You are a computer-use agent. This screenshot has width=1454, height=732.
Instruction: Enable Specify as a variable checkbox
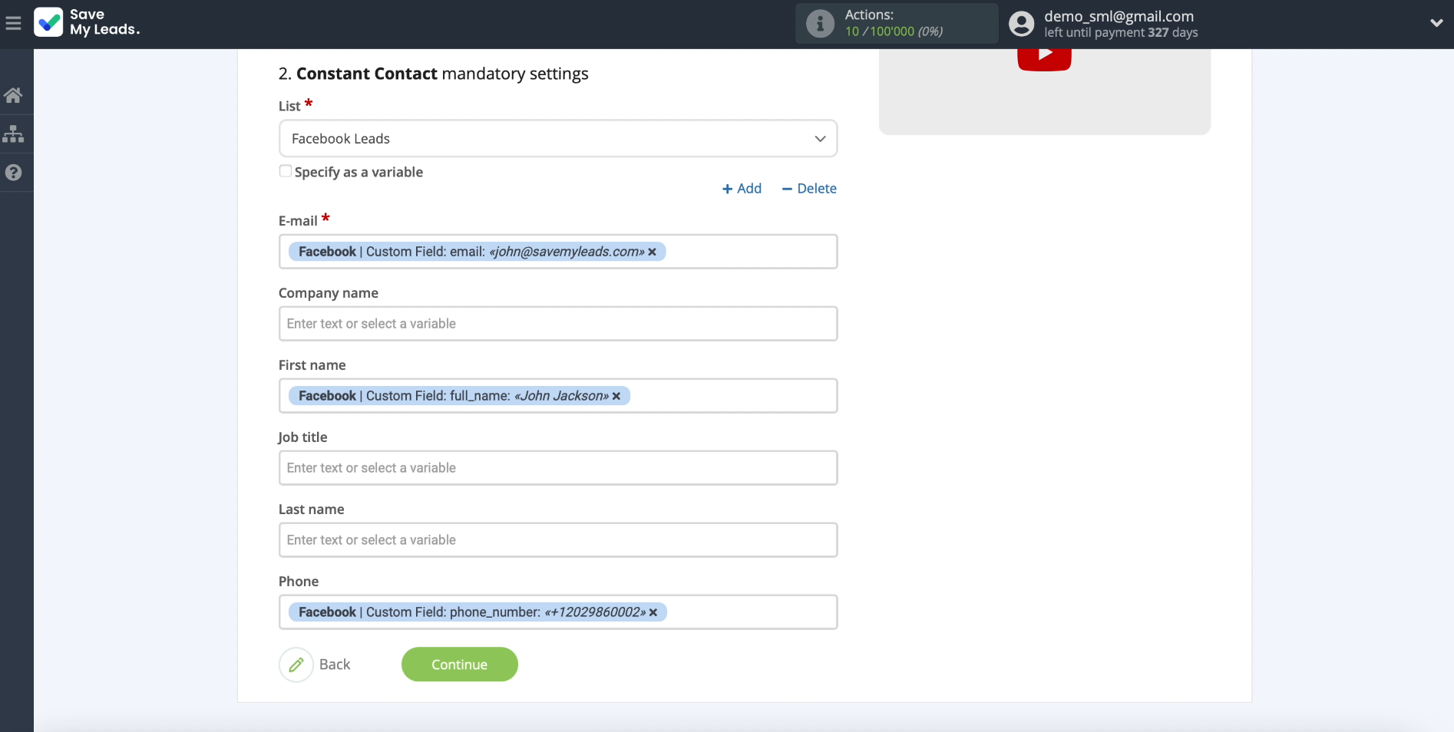pyautogui.click(x=286, y=171)
